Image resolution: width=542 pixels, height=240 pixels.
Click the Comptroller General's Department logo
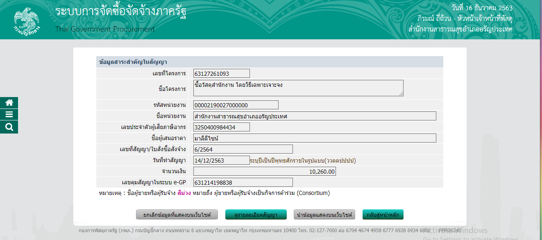click(26, 20)
